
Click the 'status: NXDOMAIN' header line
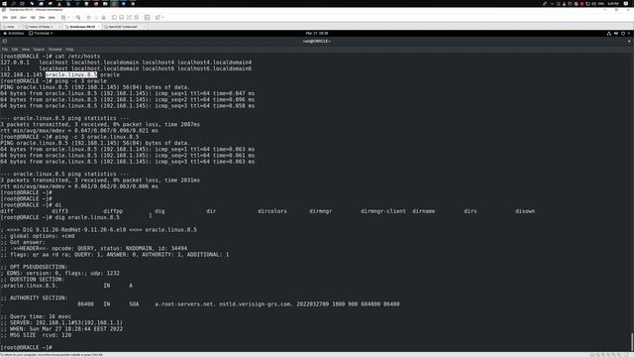(94, 249)
